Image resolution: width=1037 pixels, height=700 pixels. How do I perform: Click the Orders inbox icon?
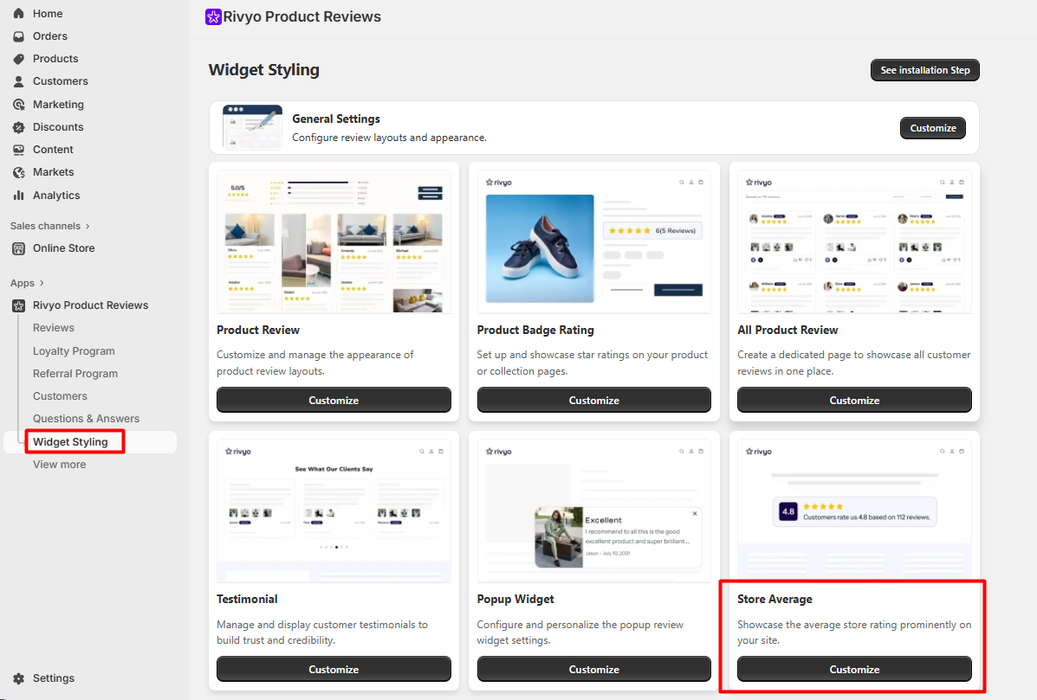point(18,36)
